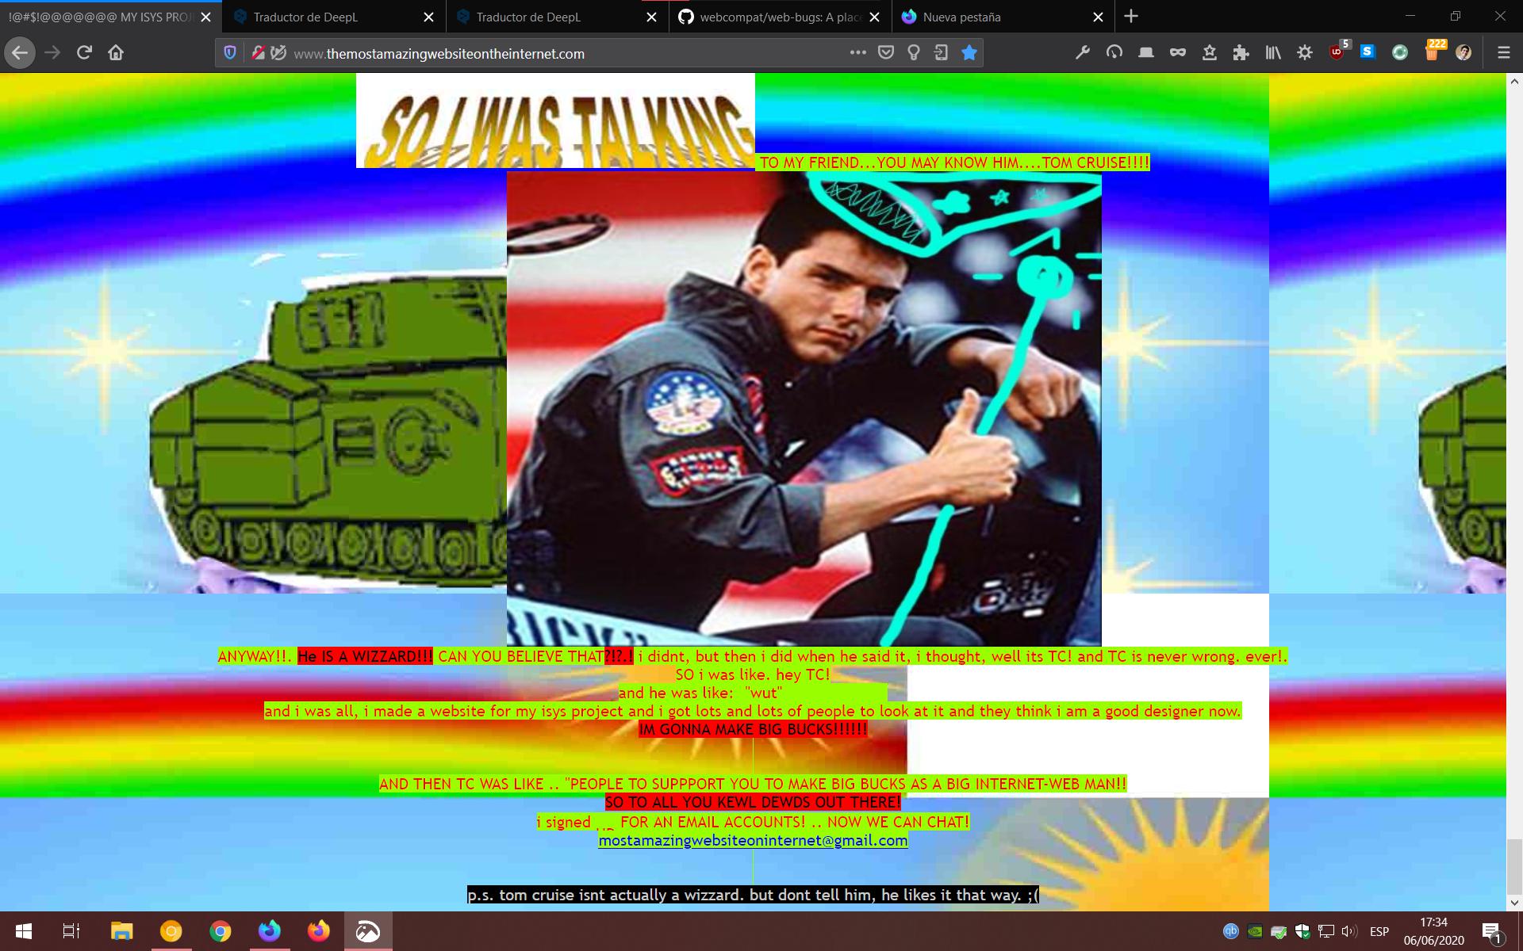Open the qBittorrent tray icon
The height and width of the screenshot is (951, 1523).
[x=1231, y=931]
